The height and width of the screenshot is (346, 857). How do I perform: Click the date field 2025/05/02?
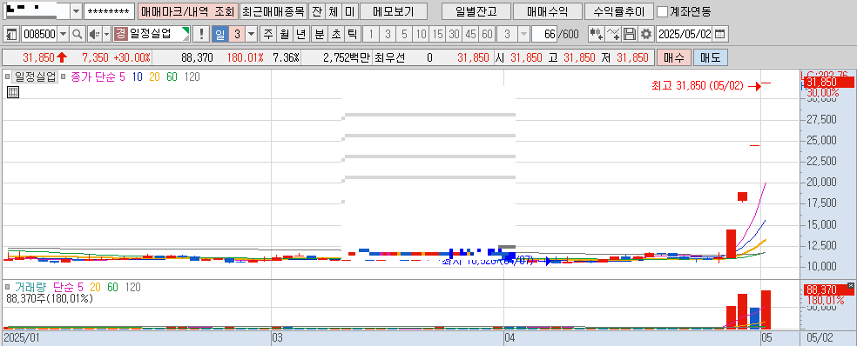click(x=685, y=35)
